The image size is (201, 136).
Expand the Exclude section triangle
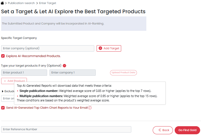point(3,91)
